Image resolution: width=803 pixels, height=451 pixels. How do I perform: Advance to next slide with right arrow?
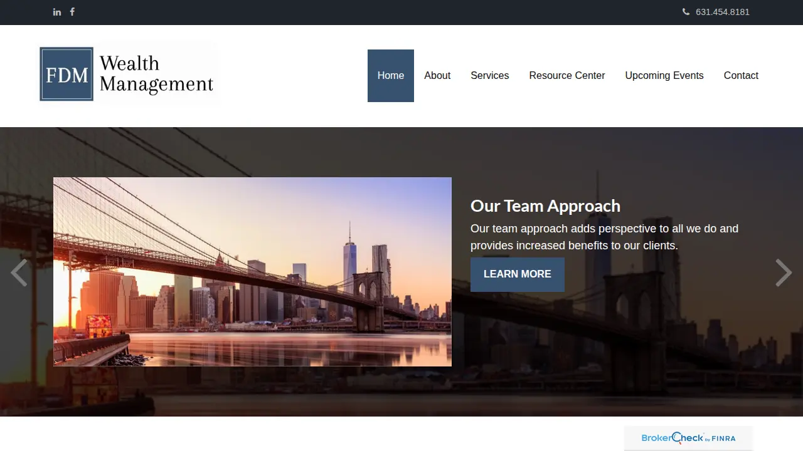pos(784,272)
